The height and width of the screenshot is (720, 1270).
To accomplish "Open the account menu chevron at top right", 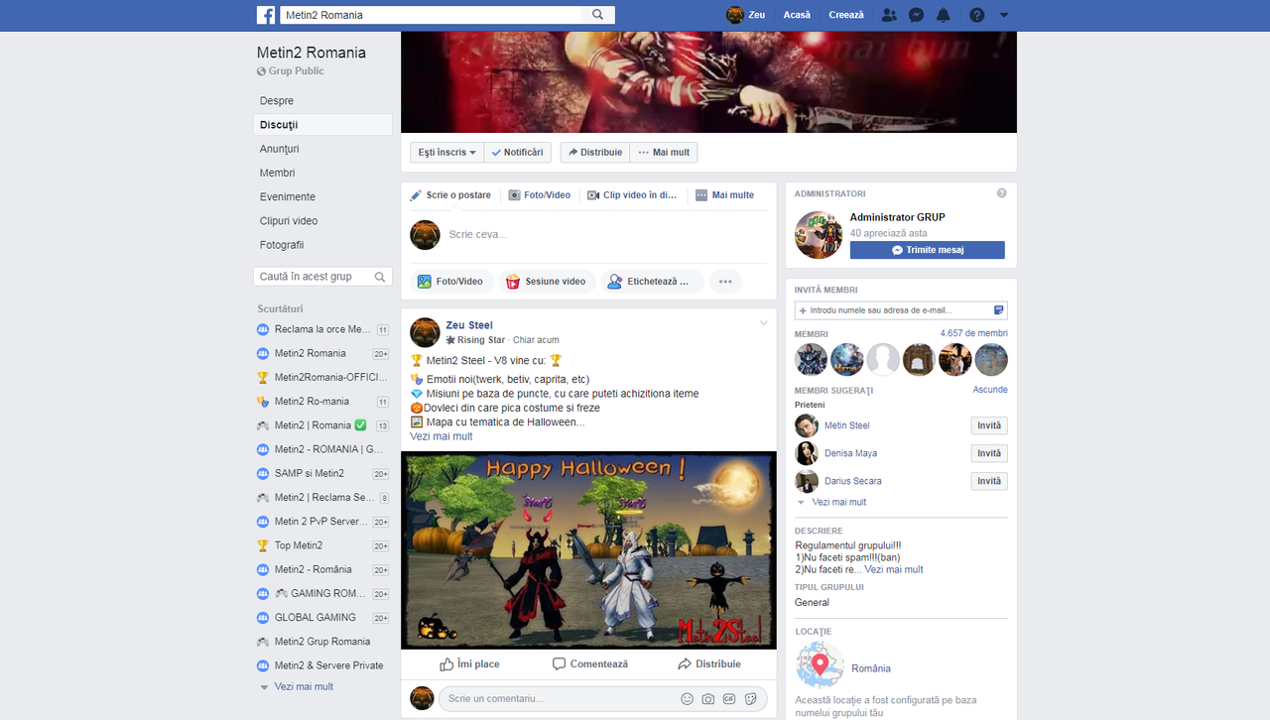I will 1003,16.
